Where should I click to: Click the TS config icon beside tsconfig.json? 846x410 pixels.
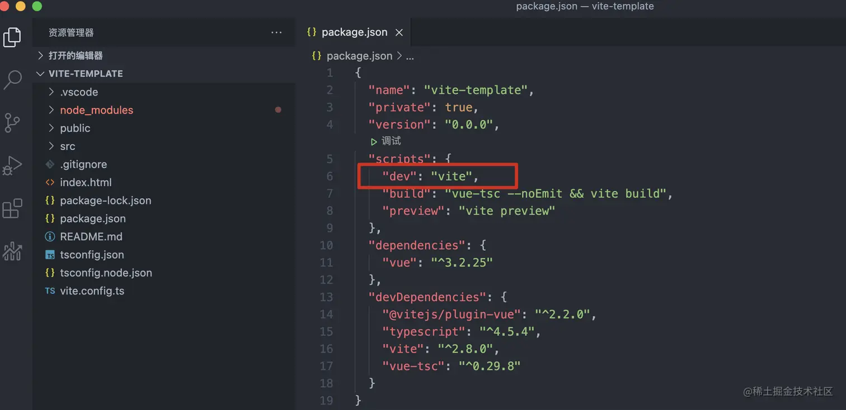pyautogui.click(x=50, y=255)
